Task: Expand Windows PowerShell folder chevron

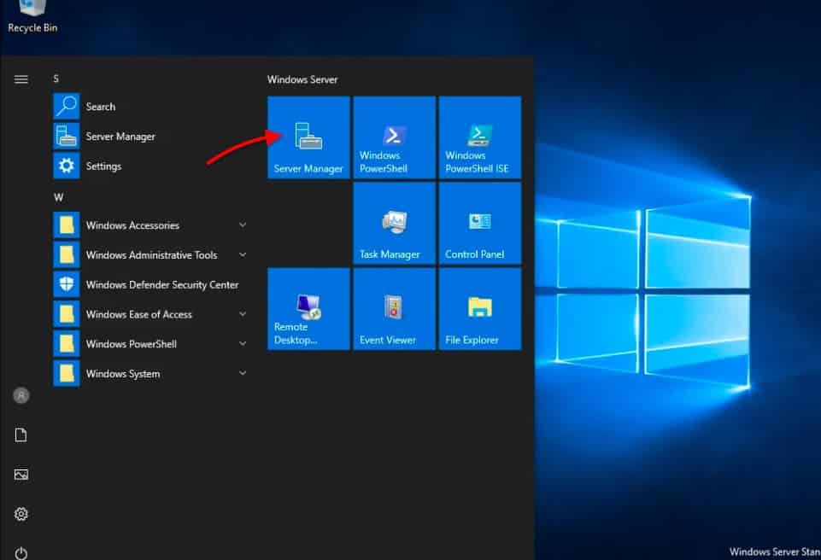Action: (243, 344)
